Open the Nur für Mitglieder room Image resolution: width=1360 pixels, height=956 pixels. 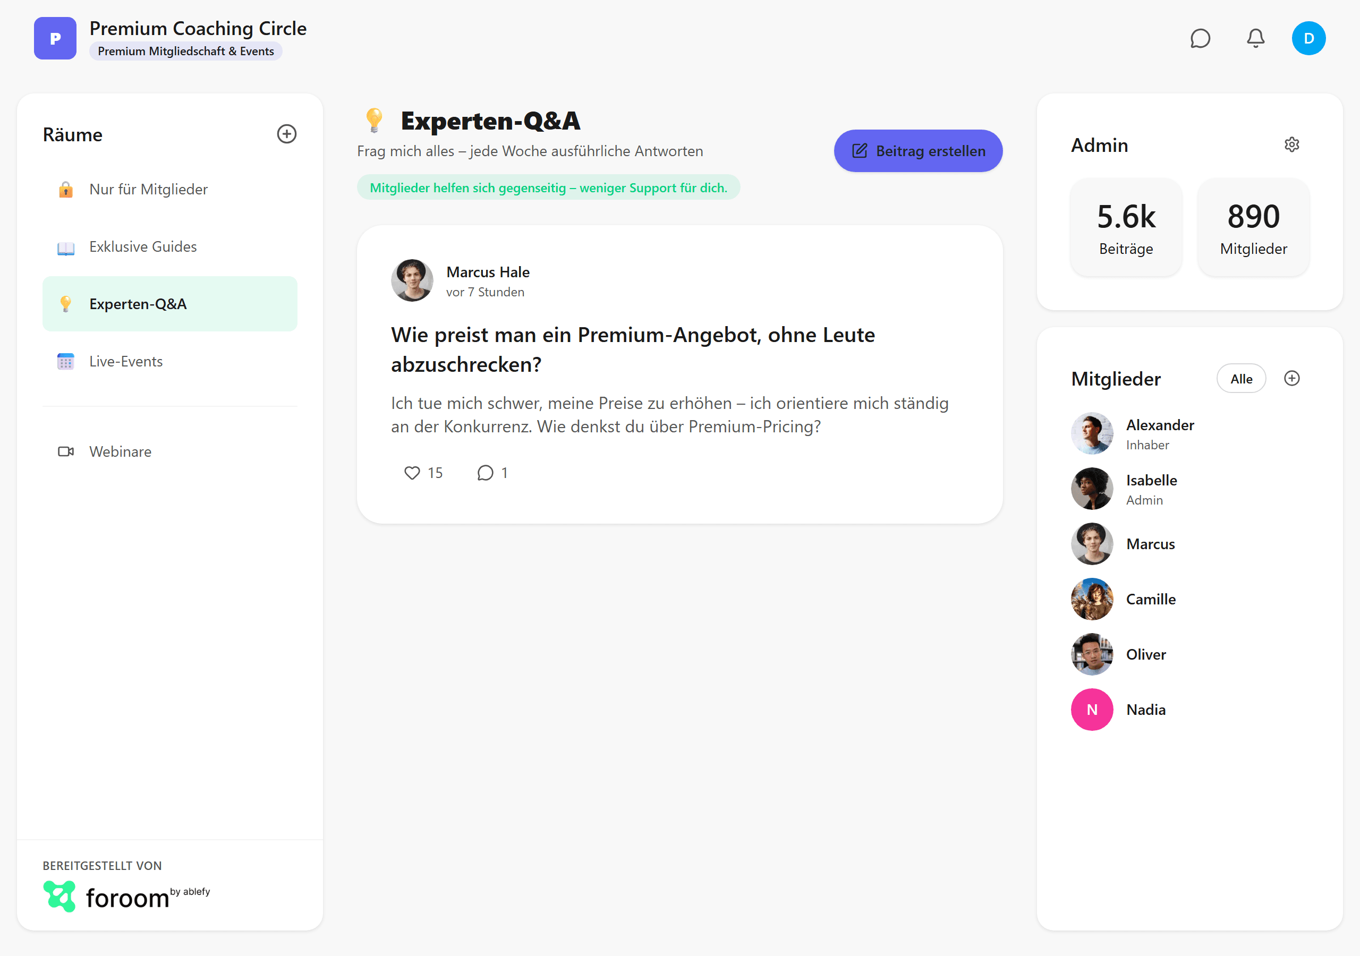click(x=170, y=190)
